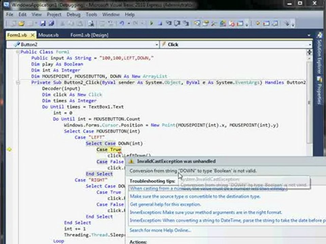Click the Cut scissors icon

(62, 23)
